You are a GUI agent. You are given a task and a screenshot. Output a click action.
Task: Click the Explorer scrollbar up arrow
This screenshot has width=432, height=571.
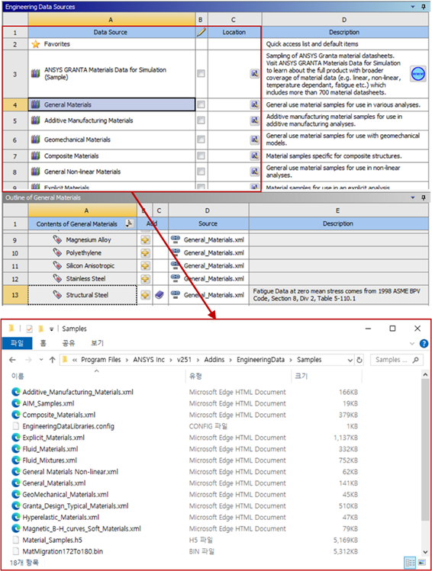tap(425, 374)
